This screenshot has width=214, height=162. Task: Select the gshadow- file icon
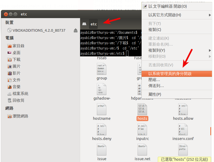point(101,89)
